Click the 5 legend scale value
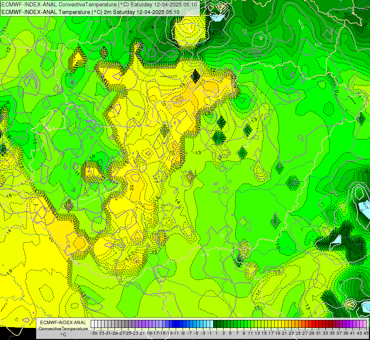 pos(230,333)
